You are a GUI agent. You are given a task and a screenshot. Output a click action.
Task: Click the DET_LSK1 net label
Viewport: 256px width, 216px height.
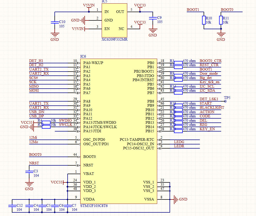209,99
